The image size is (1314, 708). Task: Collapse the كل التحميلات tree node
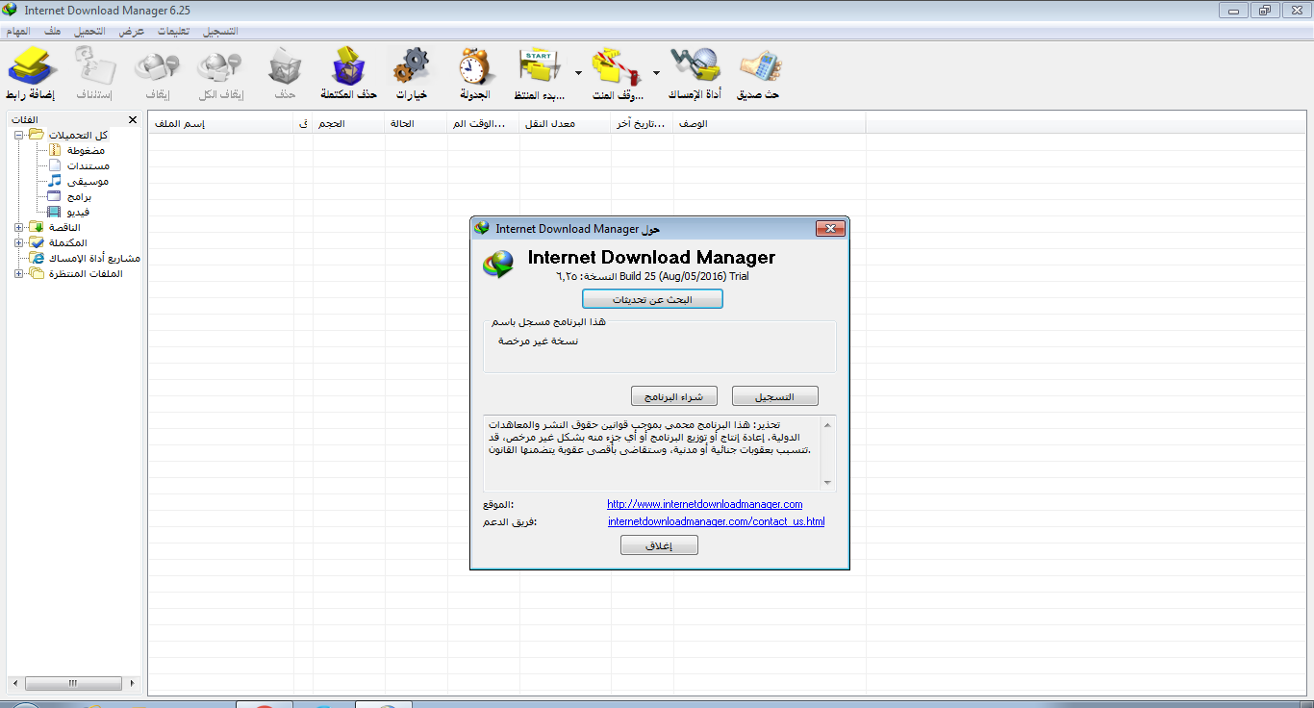point(19,135)
